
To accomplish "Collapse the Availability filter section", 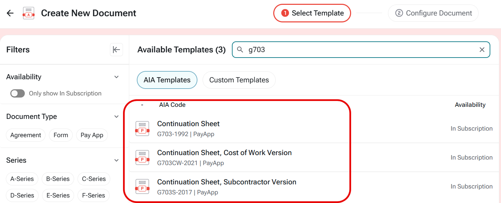I will tap(116, 77).
